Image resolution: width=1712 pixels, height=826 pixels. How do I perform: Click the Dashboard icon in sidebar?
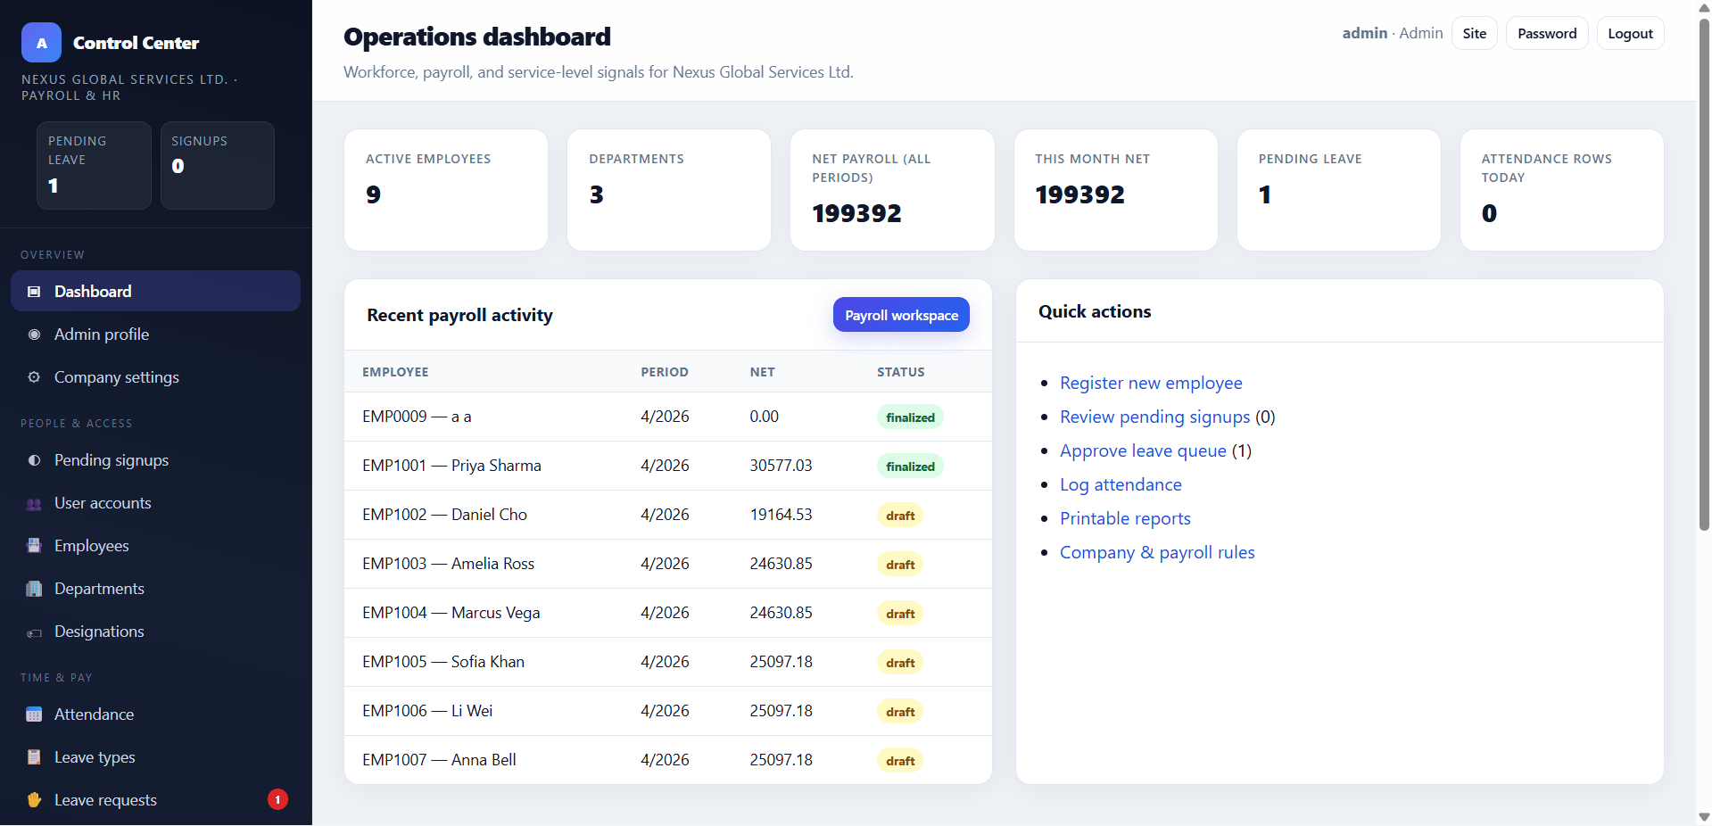pos(34,292)
